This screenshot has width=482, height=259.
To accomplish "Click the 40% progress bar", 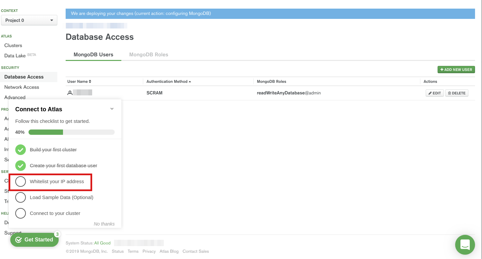I will click(71, 132).
